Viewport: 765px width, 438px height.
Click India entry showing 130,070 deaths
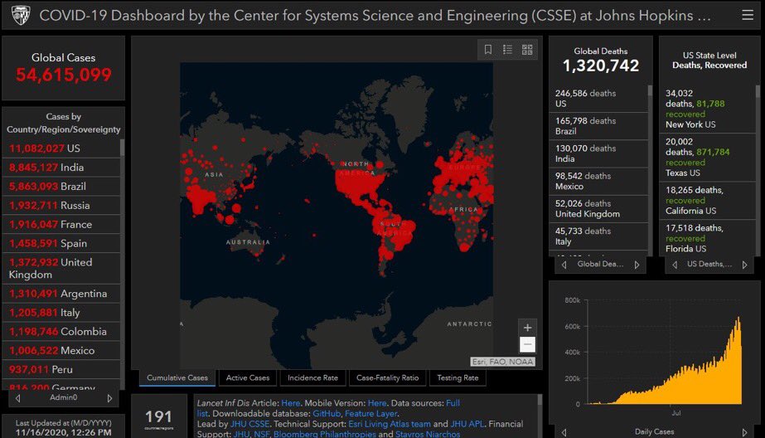pos(598,153)
